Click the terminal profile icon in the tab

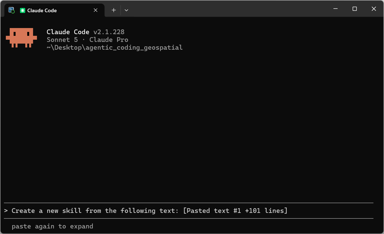tap(11, 10)
